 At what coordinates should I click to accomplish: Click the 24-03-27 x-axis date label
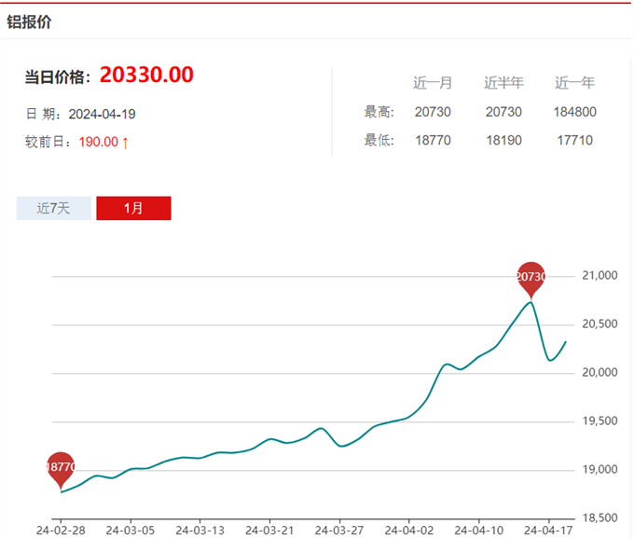coord(339,531)
